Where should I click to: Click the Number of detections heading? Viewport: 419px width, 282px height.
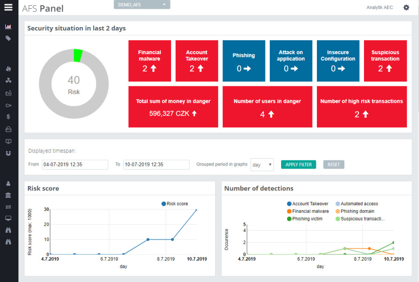coord(259,188)
